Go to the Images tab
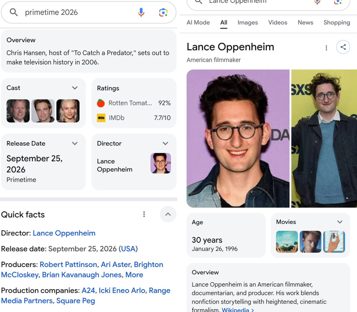The height and width of the screenshot is (312, 357). (x=248, y=22)
